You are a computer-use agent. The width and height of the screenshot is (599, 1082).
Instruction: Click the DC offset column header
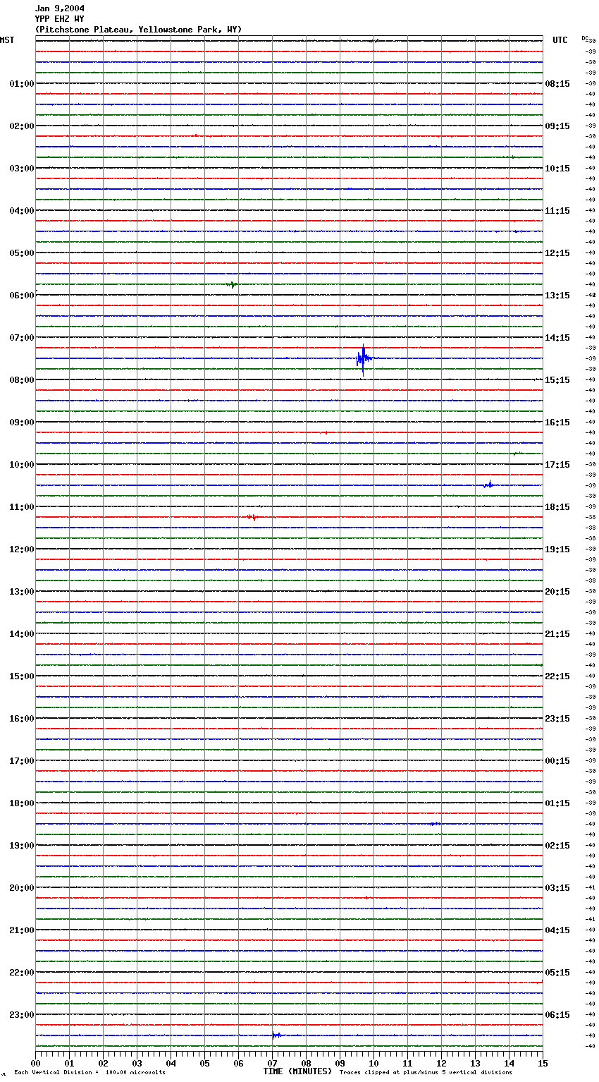tap(585, 38)
